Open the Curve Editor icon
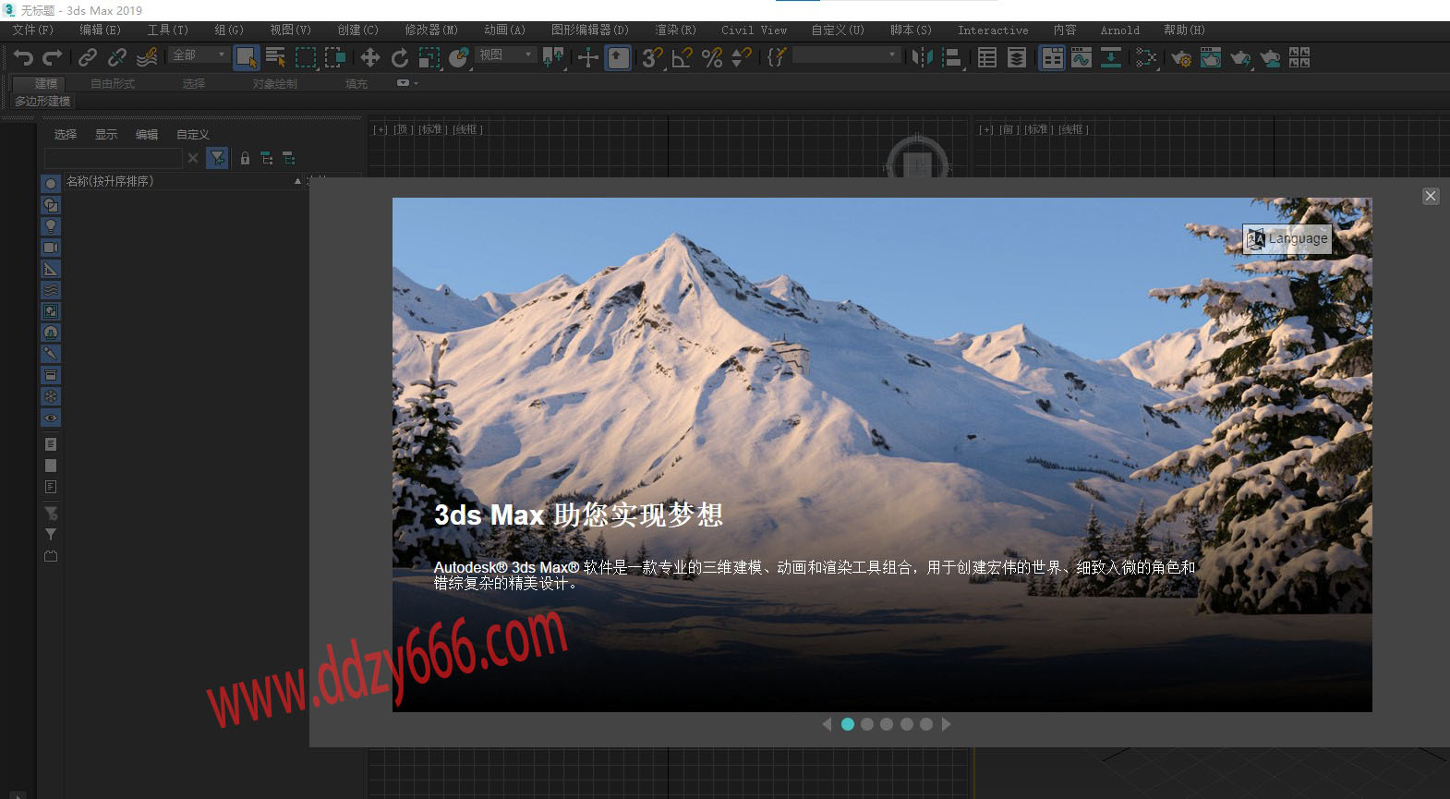1450x799 pixels. point(1081,58)
